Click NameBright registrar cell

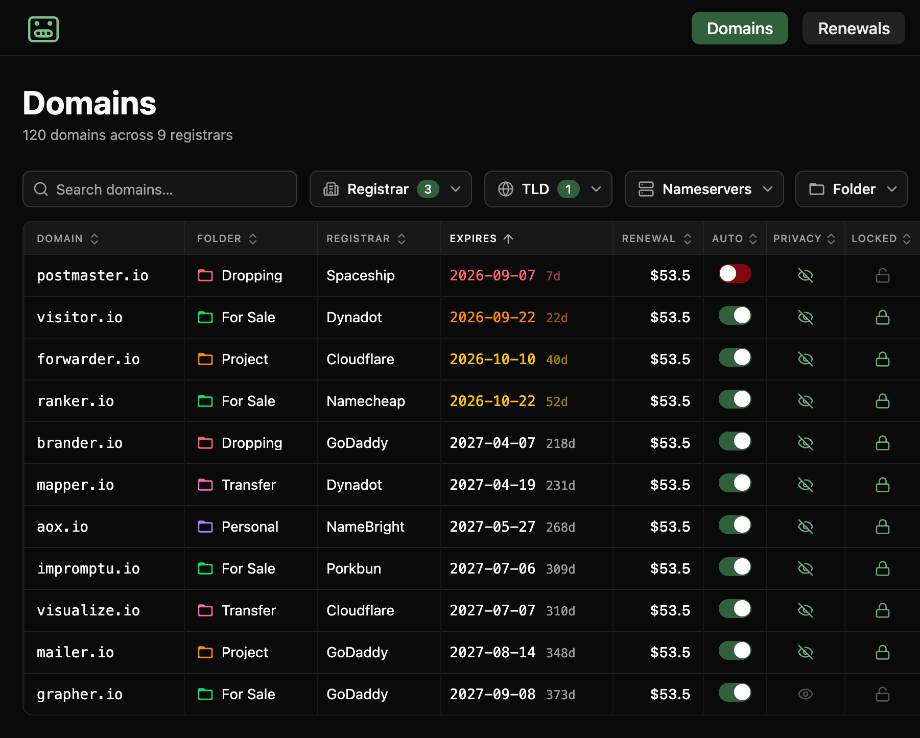365,527
